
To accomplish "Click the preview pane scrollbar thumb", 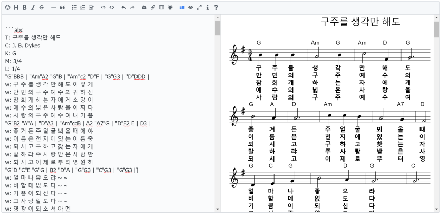I will pyautogui.click(x=436, y=29).
